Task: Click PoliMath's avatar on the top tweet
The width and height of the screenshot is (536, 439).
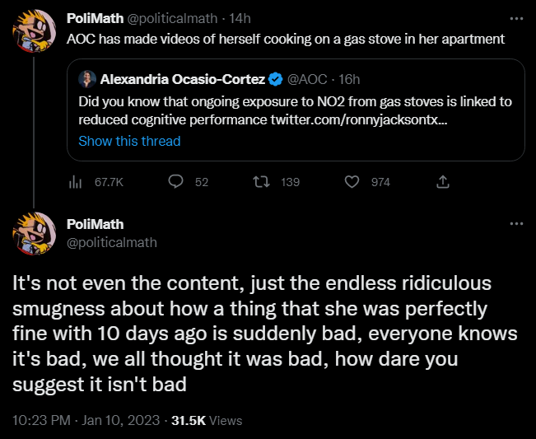Action: pos(33,33)
